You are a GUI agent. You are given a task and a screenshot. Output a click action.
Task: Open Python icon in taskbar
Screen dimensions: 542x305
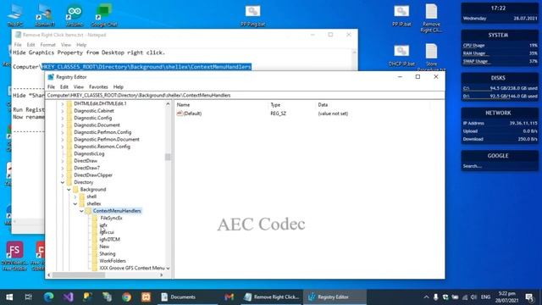87,297
